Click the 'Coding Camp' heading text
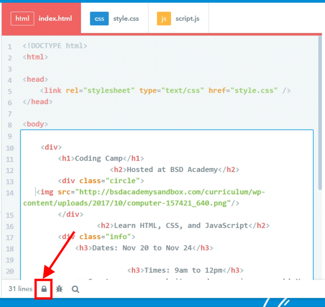Screen dimensions: 325x307 pyautogui.click(x=99, y=158)
